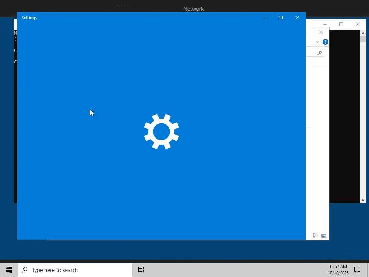Switch File Explorer to large icons view

[x=324, y=236]
